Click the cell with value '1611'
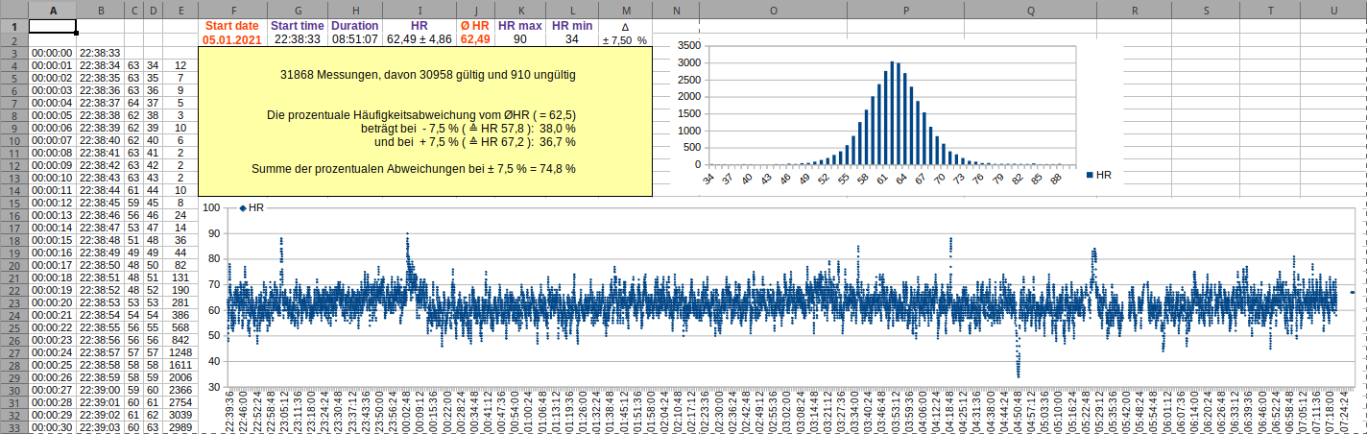Viewport: 1367px width, 434px height. (x=180, y=365)
